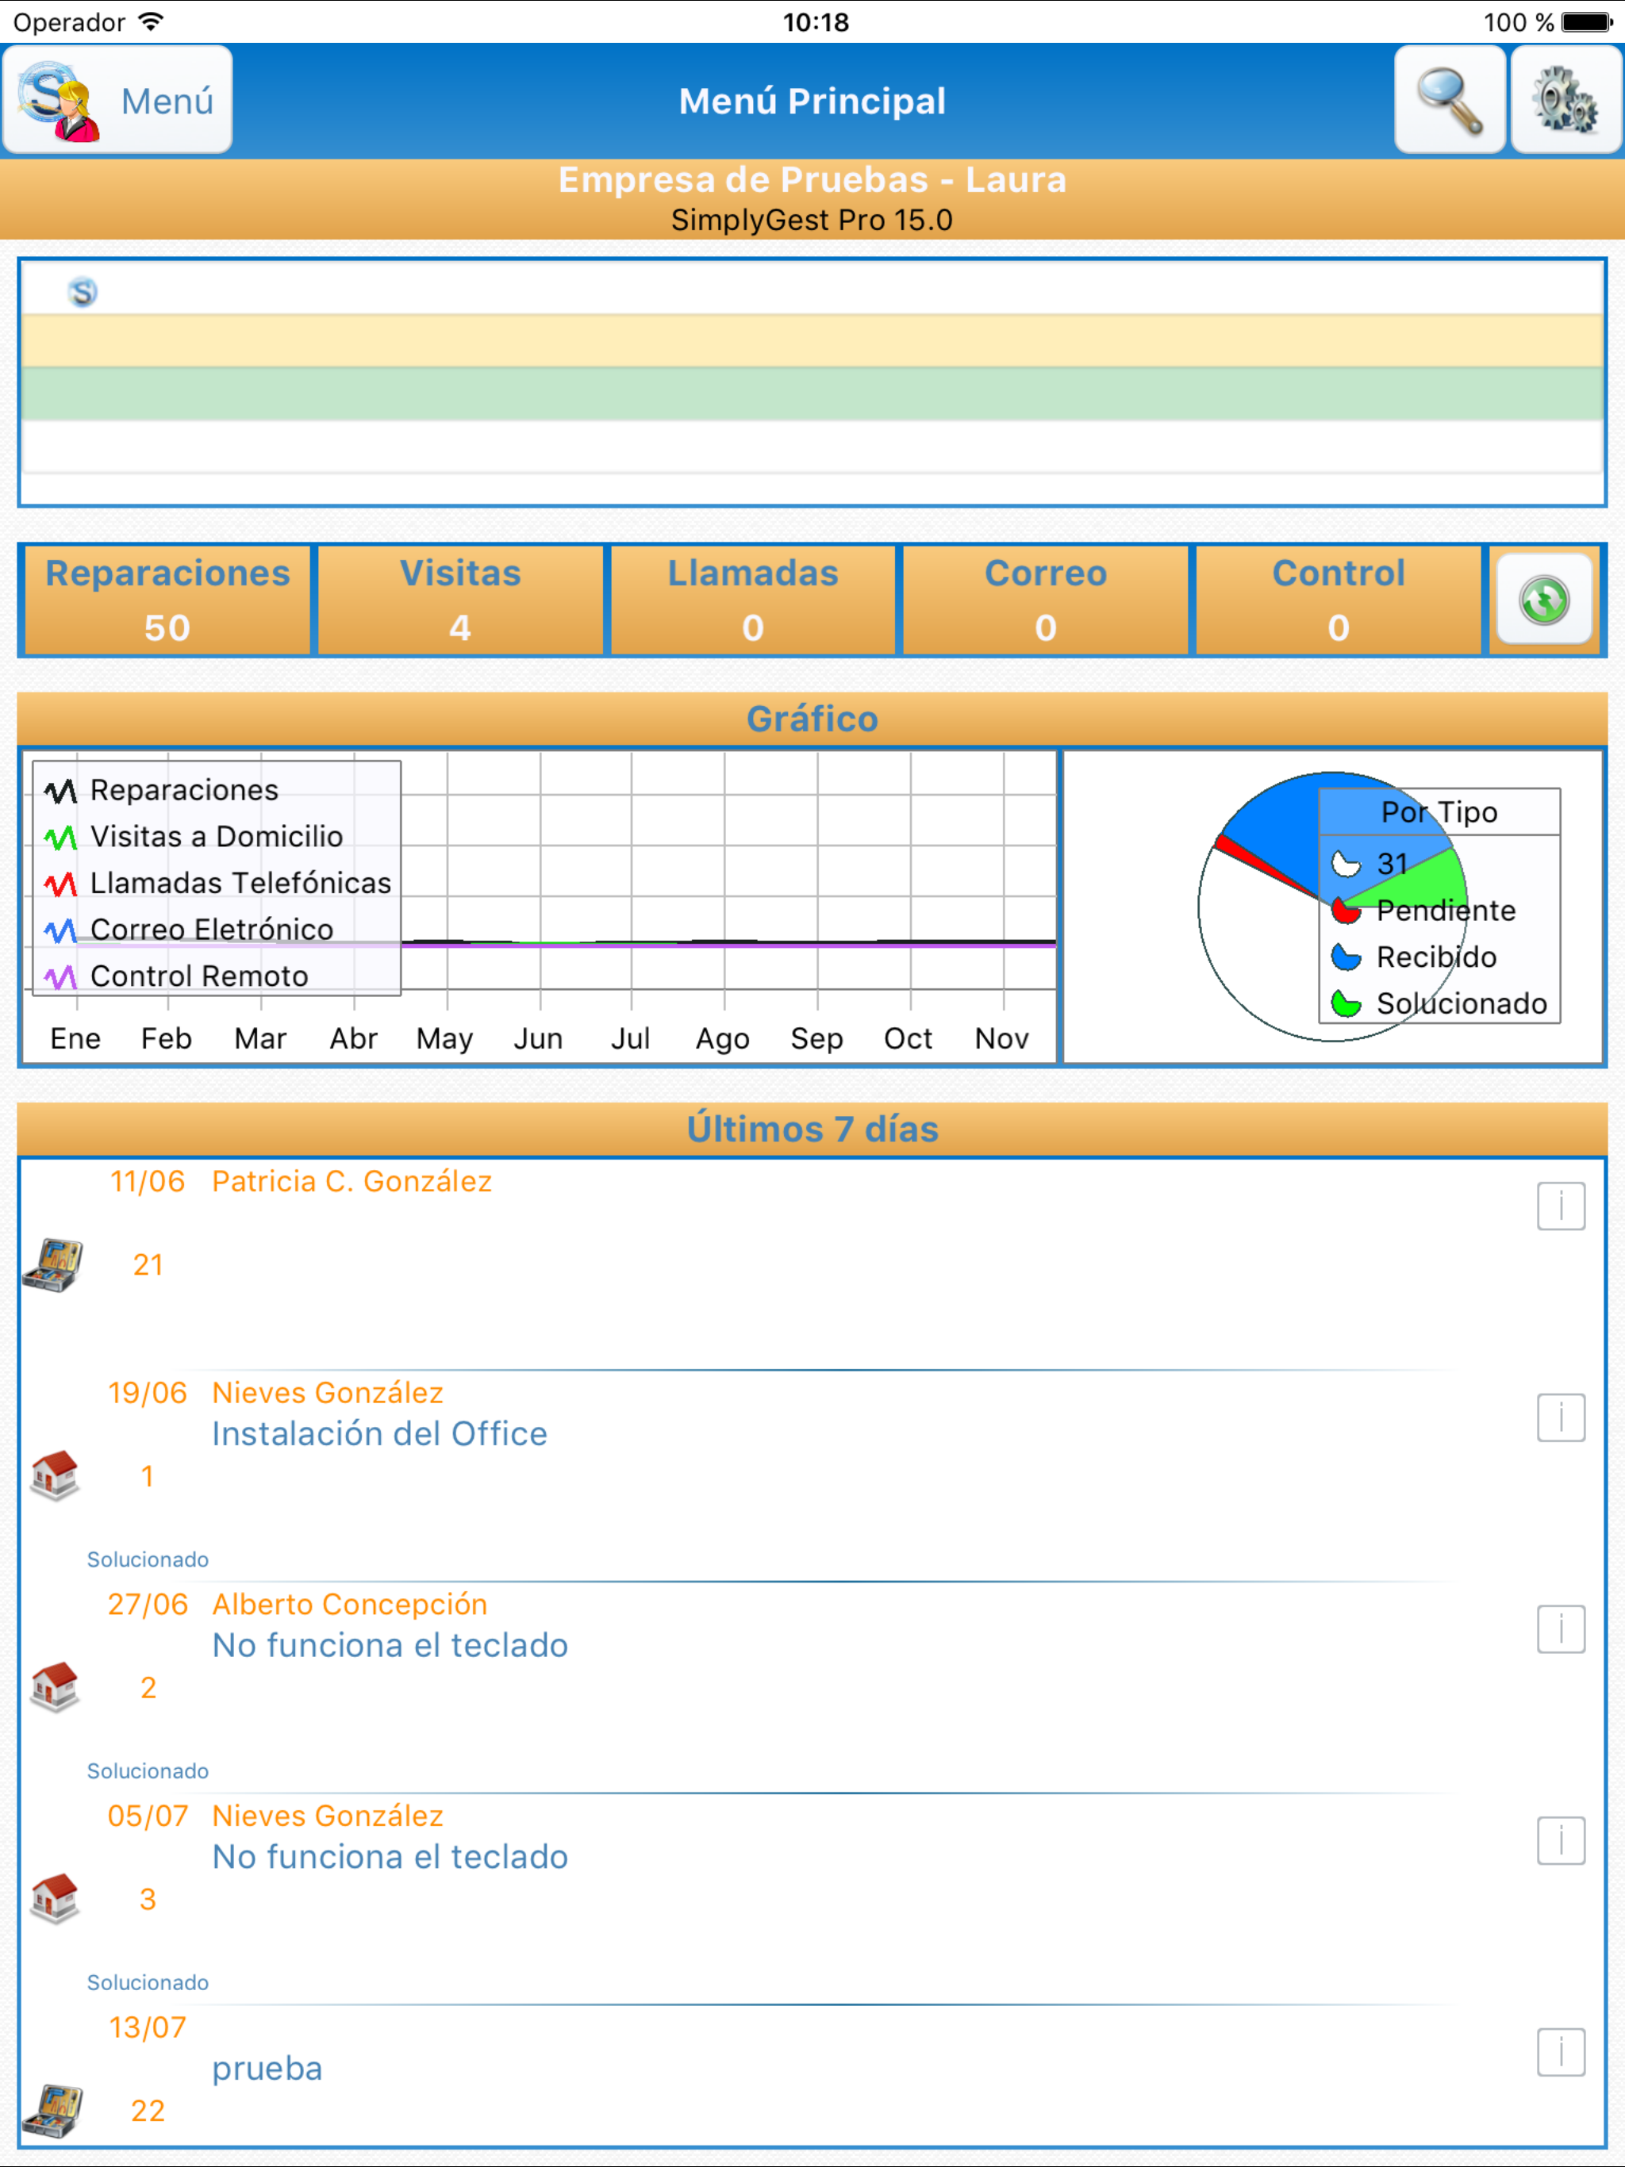Tap the Wi-Fi status icon
Image resolution: width=1625 pixels, height=2167 pixels.
pyautogui.click(x=151, y=21)
